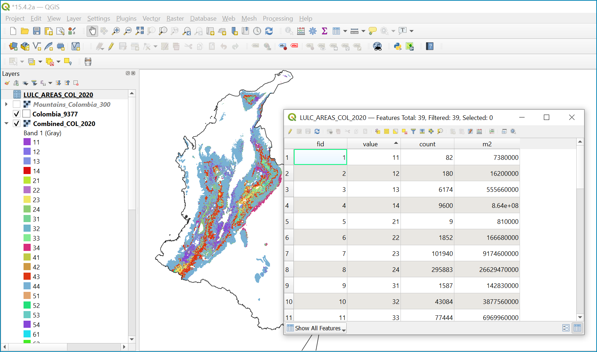
Task: Select the Pan Map hand tool
Action: 92,31
